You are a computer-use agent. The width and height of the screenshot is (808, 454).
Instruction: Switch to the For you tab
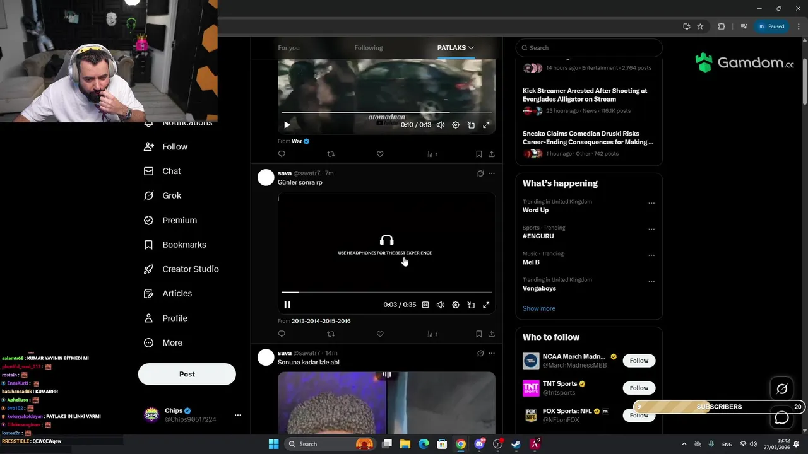pos(288,48)
